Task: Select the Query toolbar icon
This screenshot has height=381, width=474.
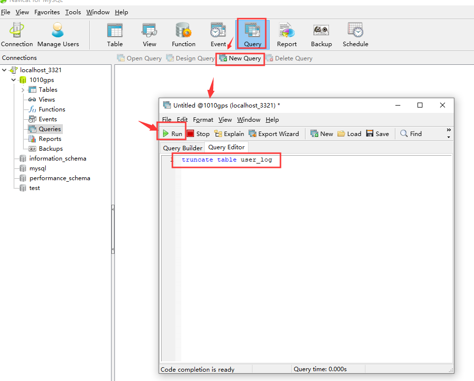Action: 252,35
